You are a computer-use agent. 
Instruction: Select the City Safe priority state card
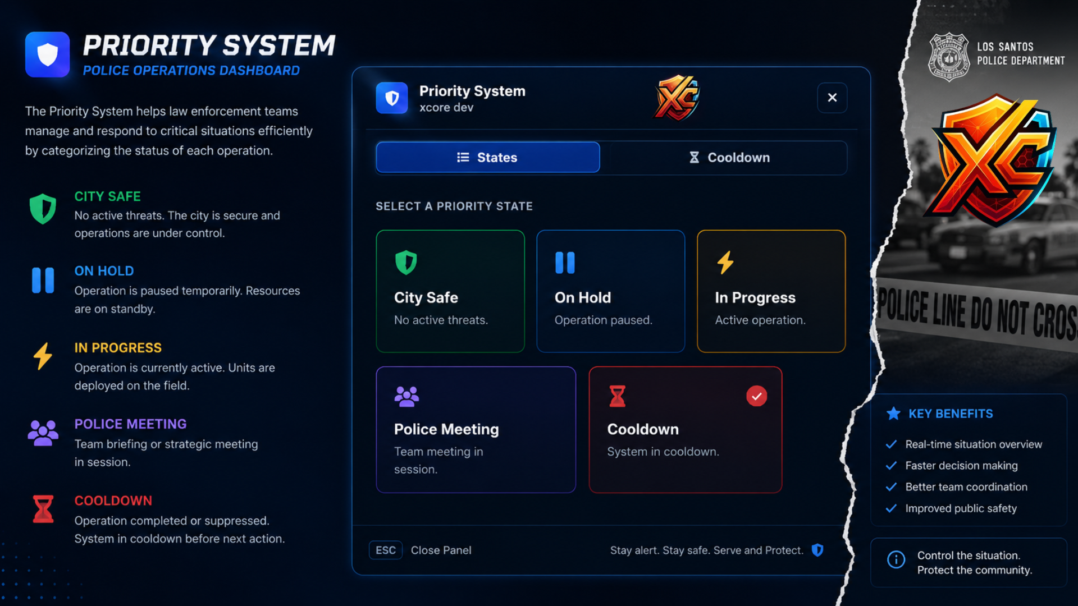point(450,291)
